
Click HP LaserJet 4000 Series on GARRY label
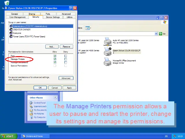pyautogui.click(x=88, y=52)
